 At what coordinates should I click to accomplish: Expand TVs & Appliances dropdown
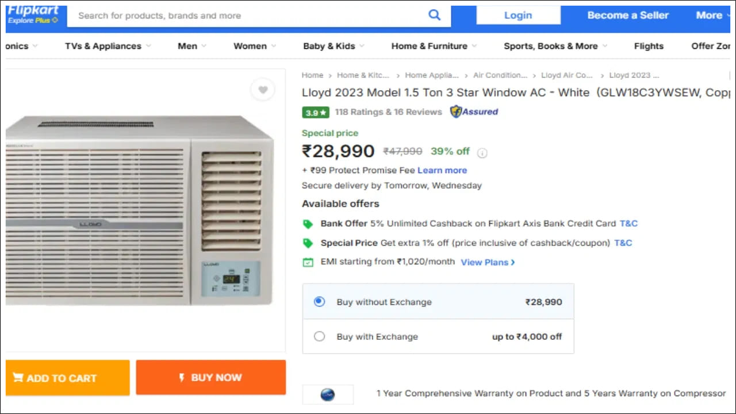pos(108,46)
